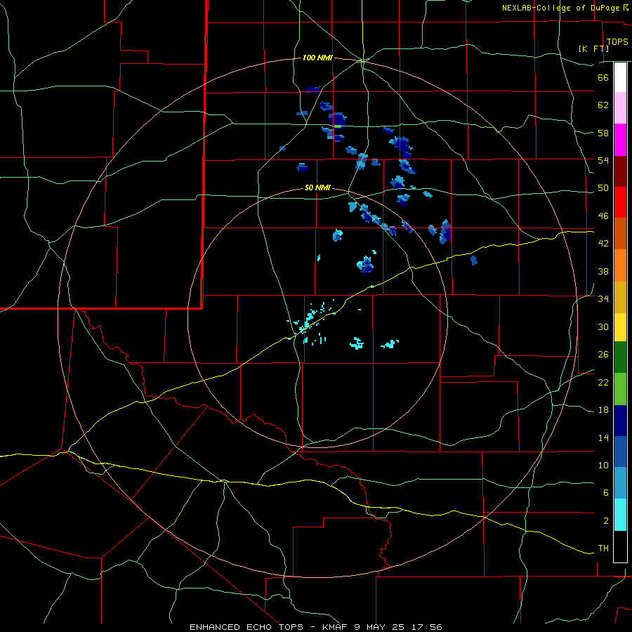Click the 26 legend value

click(603, 355)
